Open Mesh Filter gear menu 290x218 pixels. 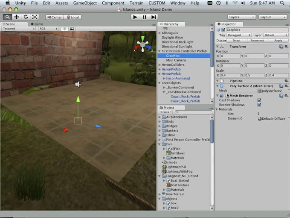(x=286, y=86)
